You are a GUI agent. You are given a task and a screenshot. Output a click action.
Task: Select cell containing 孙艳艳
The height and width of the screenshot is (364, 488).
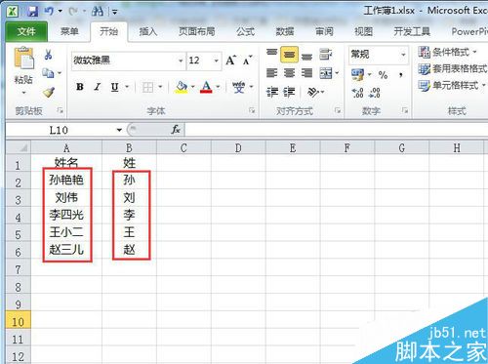pos(66,180)
